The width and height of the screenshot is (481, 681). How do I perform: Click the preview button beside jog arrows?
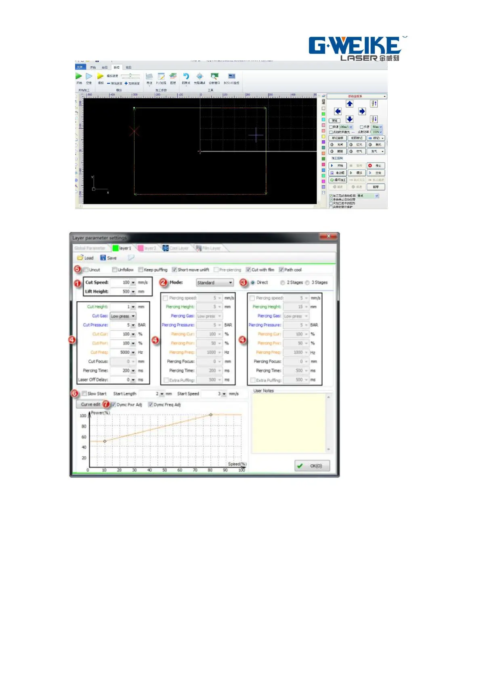click(x=335, y=121)
